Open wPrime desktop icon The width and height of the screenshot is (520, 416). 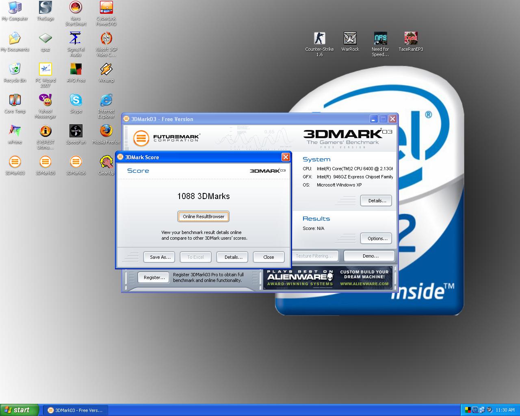coord(15,135)
